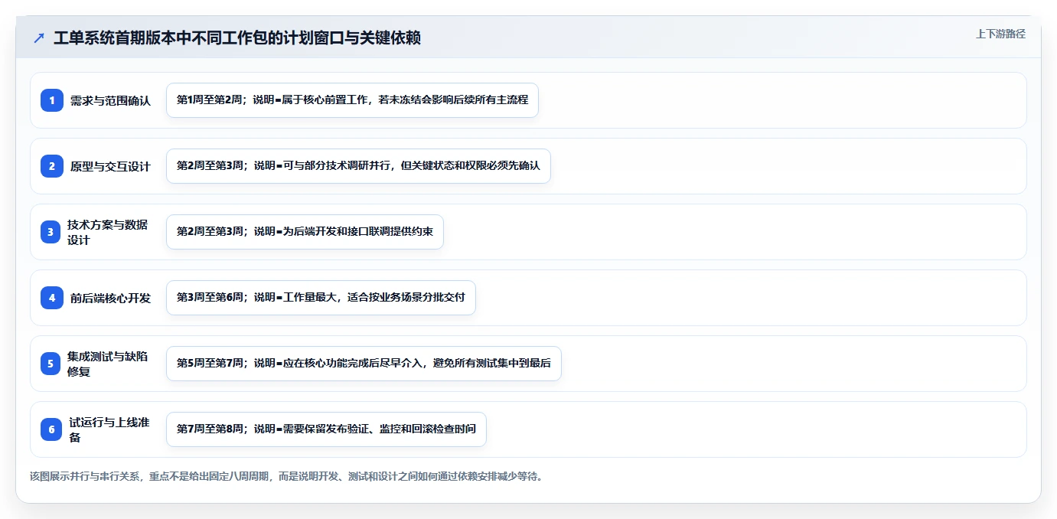This screenshot has width=1057, height=519.
Task: Click the 原型与交互设计 step label
Action: click(110, 166)
